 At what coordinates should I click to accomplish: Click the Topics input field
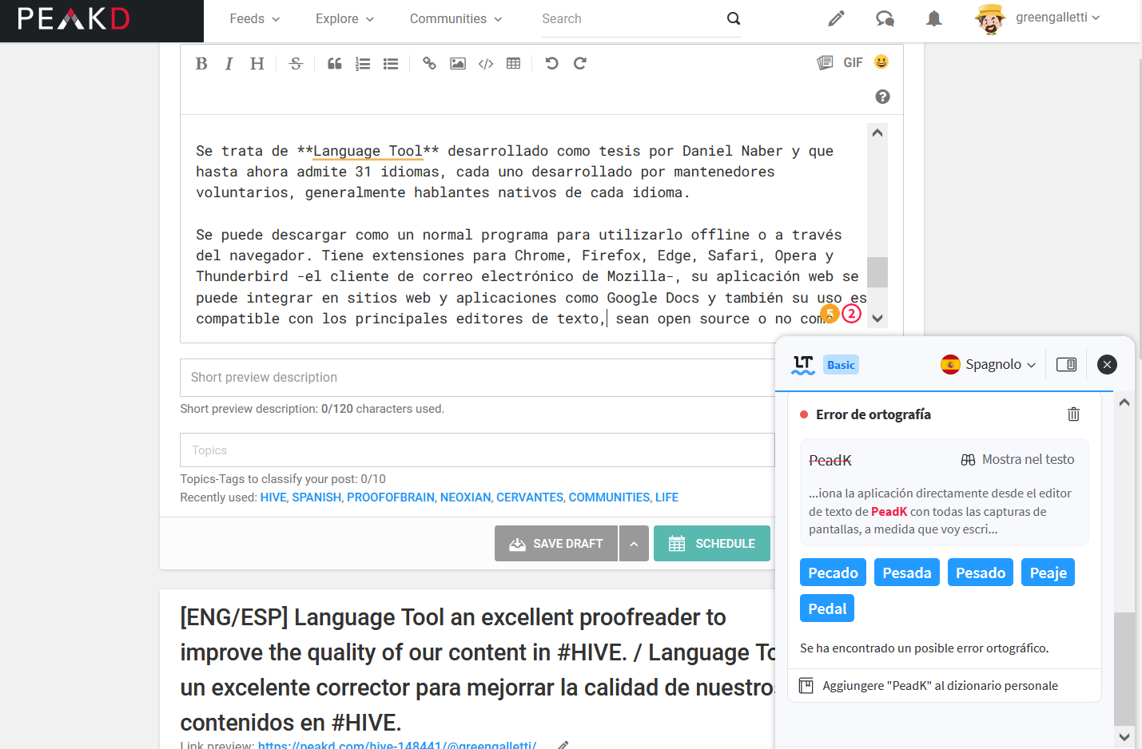(477, 450)
